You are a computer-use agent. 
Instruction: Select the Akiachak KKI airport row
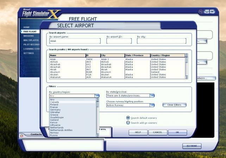point(117,64)
